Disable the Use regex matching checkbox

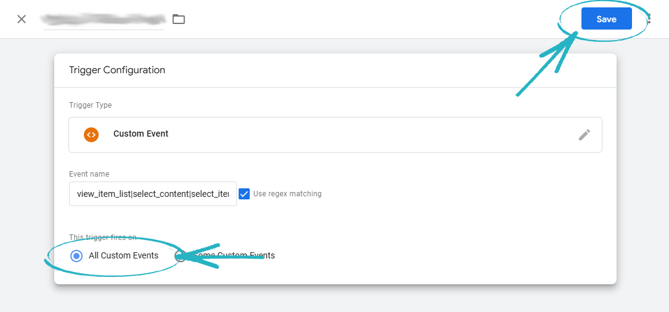click(244, 194)
